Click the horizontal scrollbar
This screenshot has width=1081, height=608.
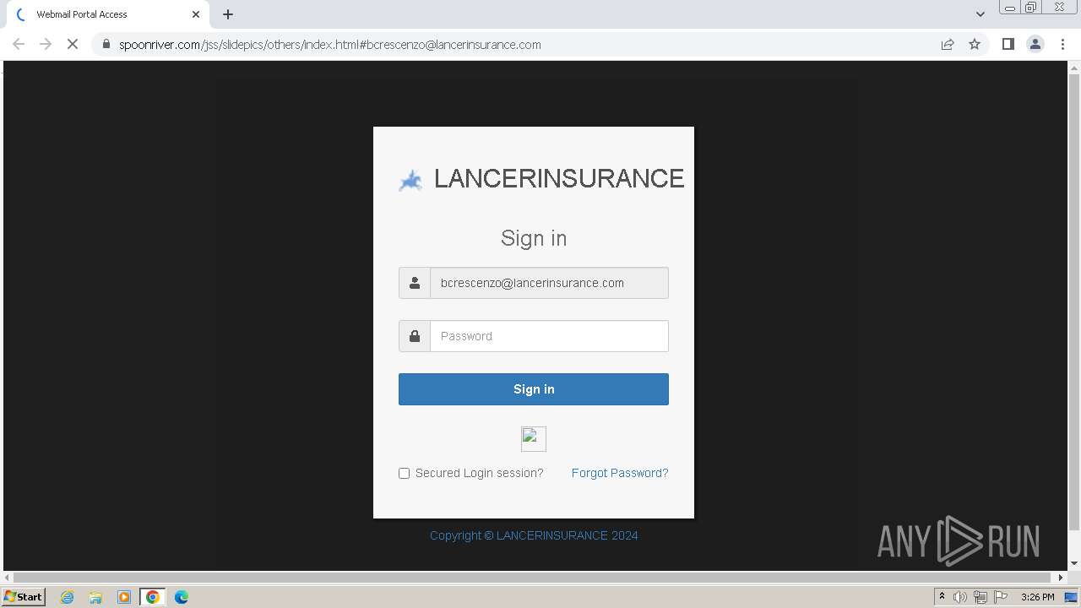coord(533,578)
